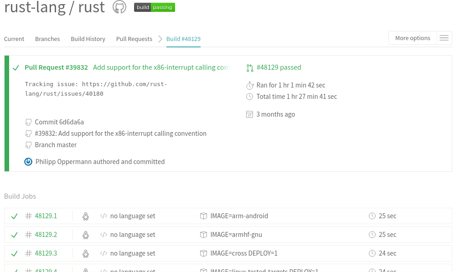Click Philipp Oppermann's avatar icon
This screenshot has height=272, width=455.
[x=28, y=162]
